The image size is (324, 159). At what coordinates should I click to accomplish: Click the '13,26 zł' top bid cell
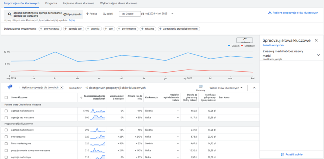pyautogui.click(x=211, y=111)
